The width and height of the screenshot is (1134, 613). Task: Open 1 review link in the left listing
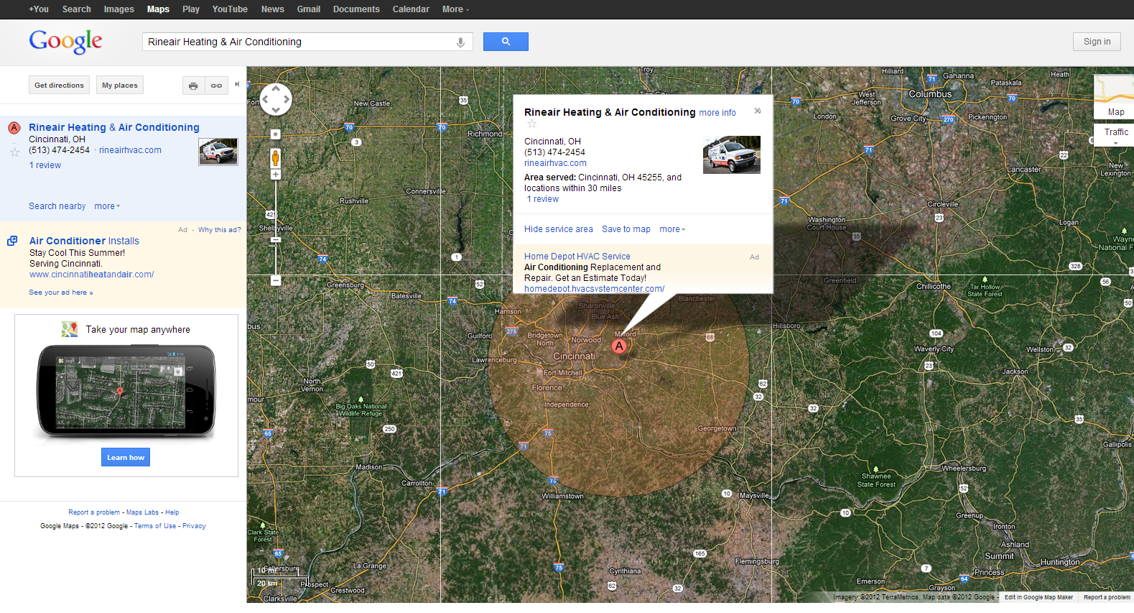[45, 165]
